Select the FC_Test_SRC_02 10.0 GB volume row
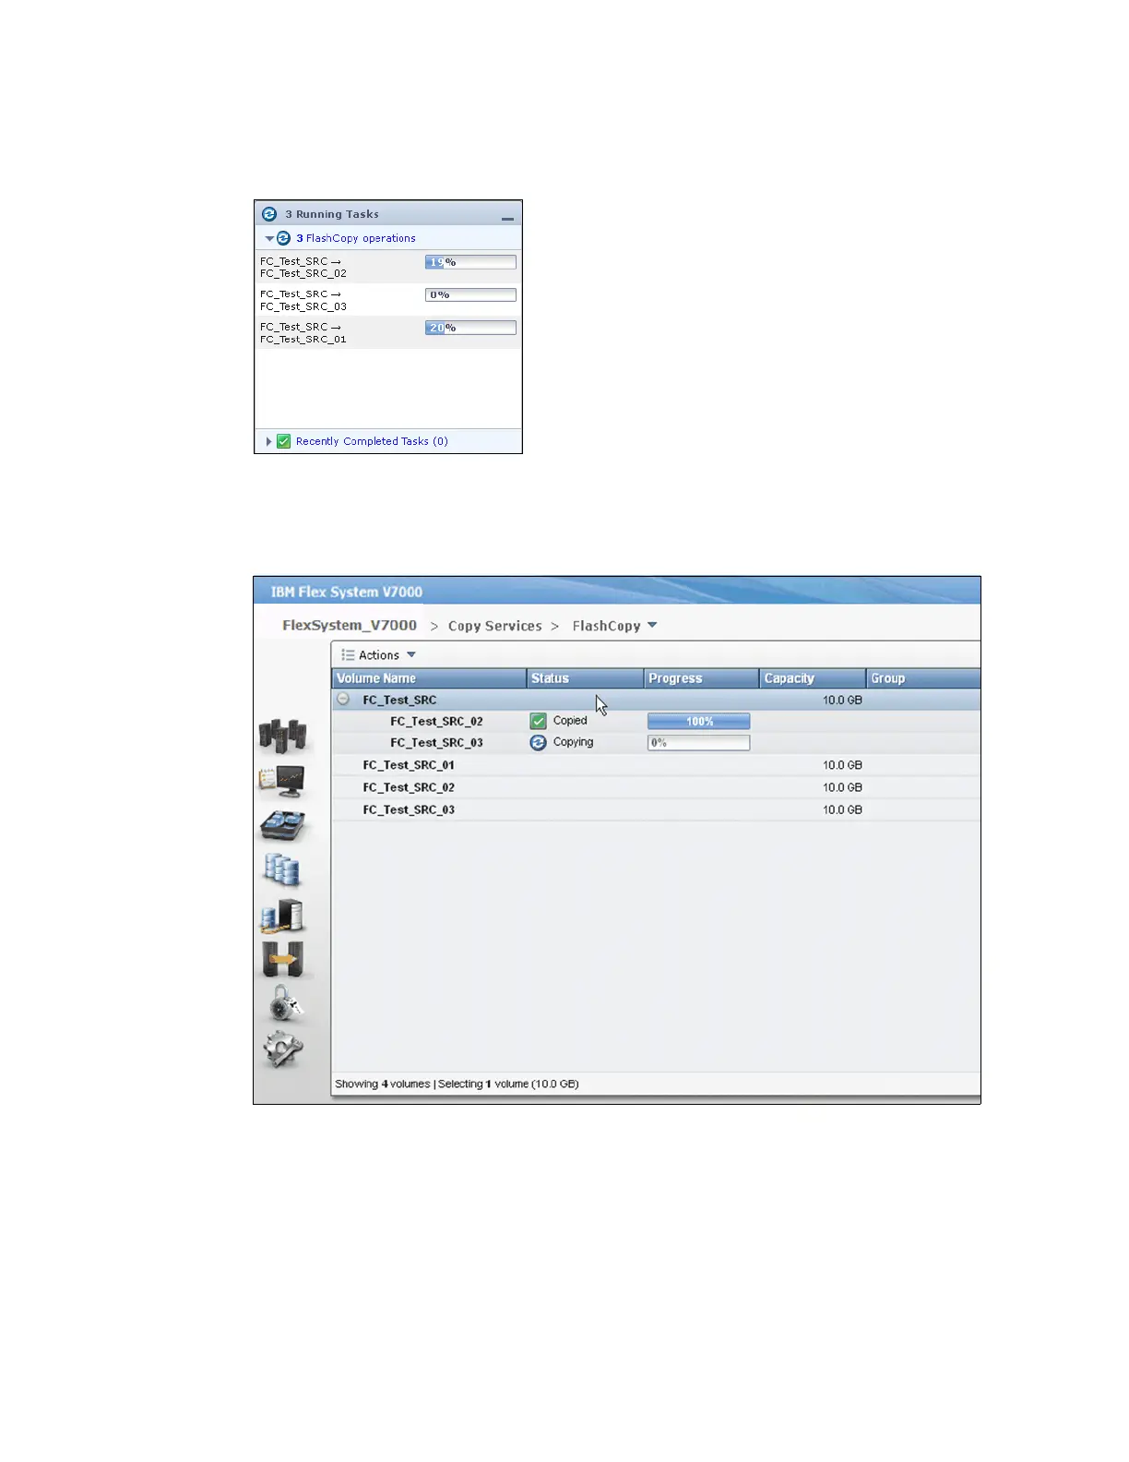 pos(656,787)
